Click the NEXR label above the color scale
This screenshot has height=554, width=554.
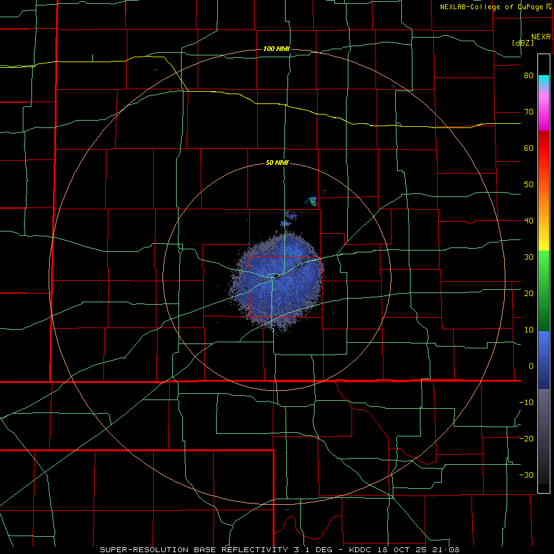click(541, 37)
